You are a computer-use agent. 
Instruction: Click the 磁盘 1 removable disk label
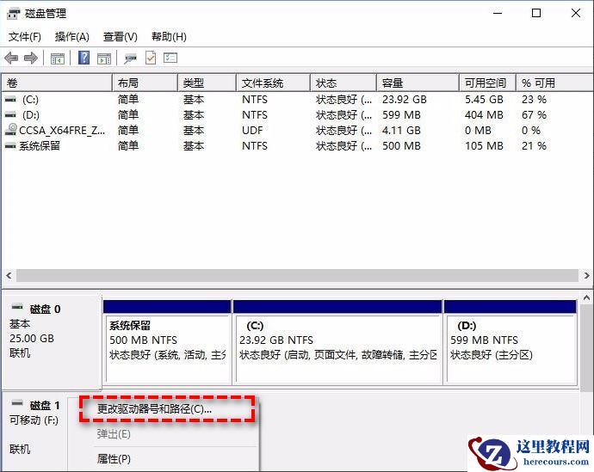click(x=45, y=405)
